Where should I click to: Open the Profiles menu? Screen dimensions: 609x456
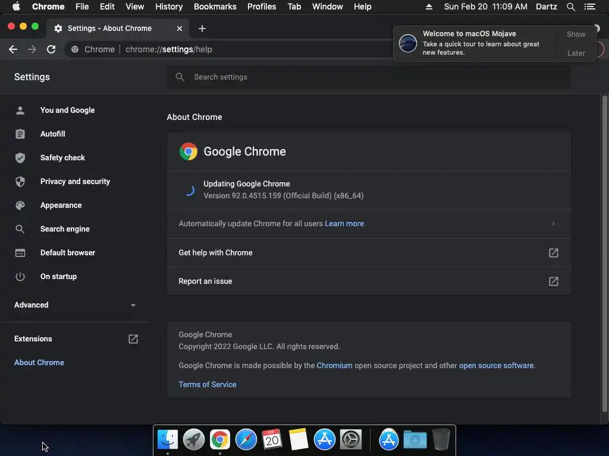coord(262,7)
